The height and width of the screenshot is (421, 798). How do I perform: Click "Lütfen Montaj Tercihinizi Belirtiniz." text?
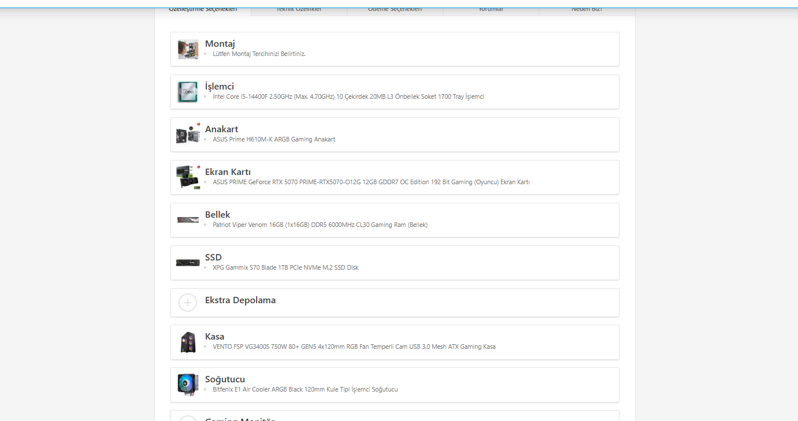[x=259, y=54]
